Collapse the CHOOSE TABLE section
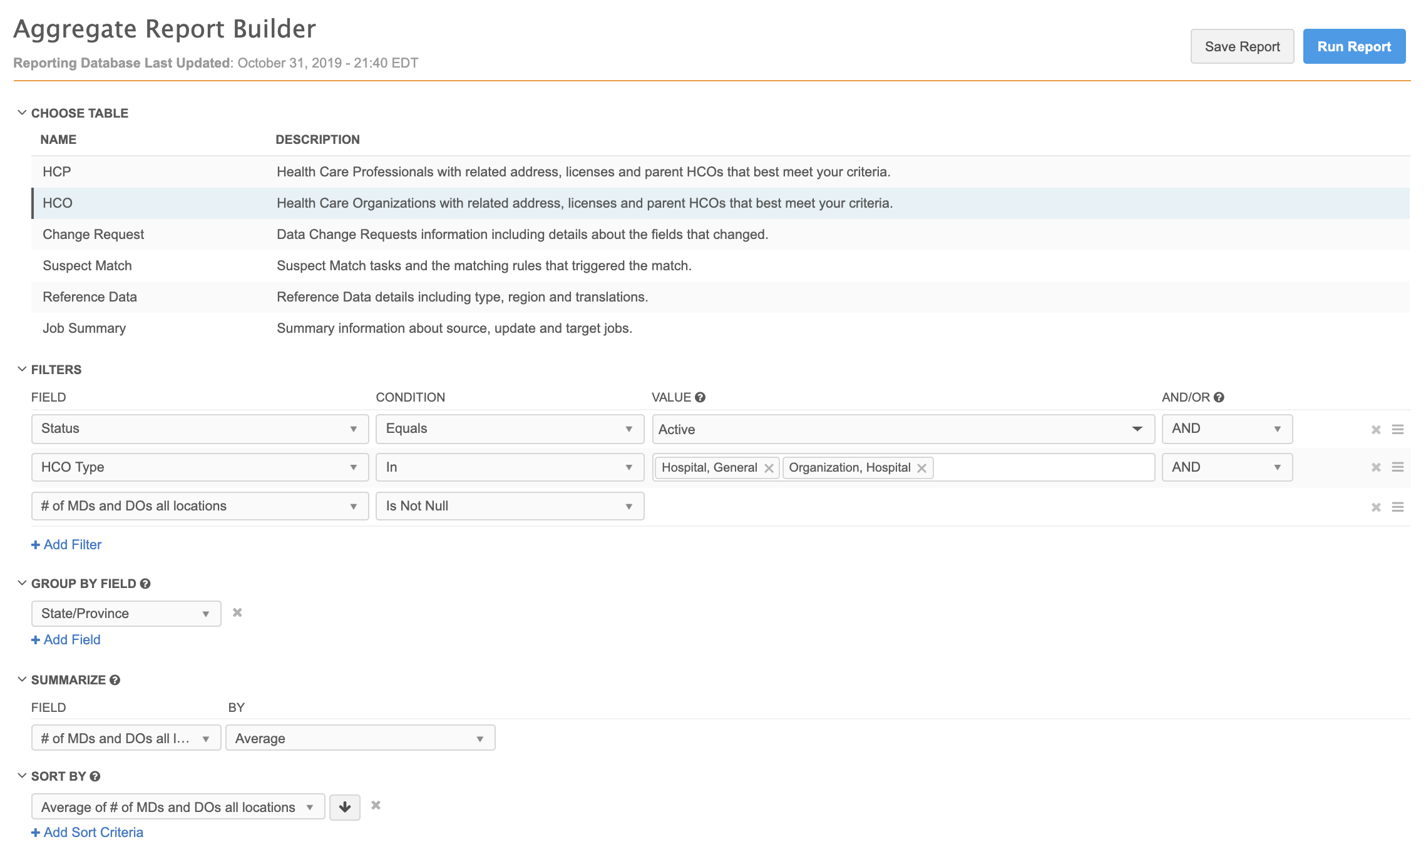Image resolution: width=1426 pixels, height=852 pixels. pos(22,113)
